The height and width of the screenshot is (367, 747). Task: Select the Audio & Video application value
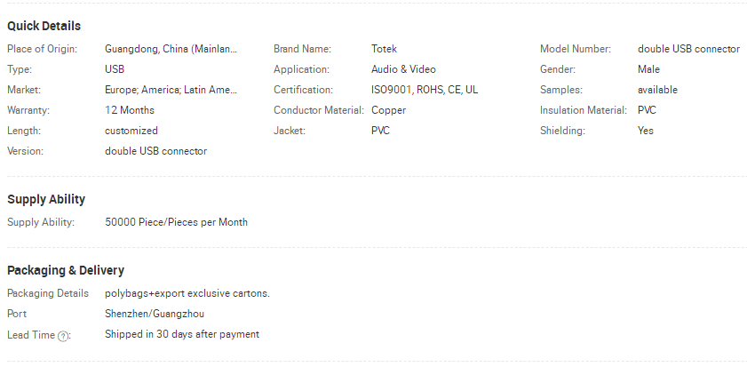(403, 69)
